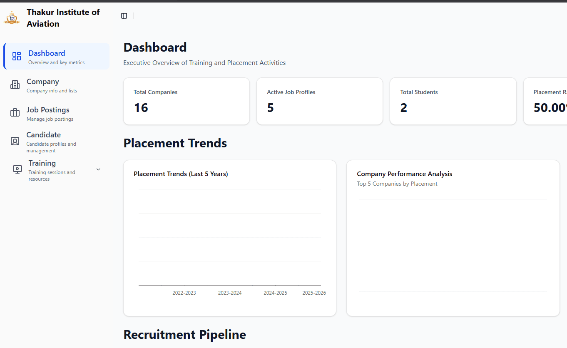Click 'Placement Trends (Last 5 Years)' chart title
Viewport: 567px width, 348px height.
point(181,174)
